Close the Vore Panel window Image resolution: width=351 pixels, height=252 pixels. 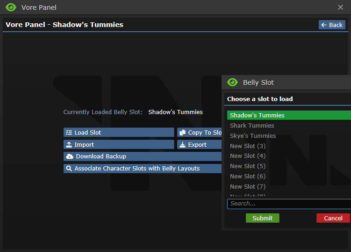tap(340, 7)
